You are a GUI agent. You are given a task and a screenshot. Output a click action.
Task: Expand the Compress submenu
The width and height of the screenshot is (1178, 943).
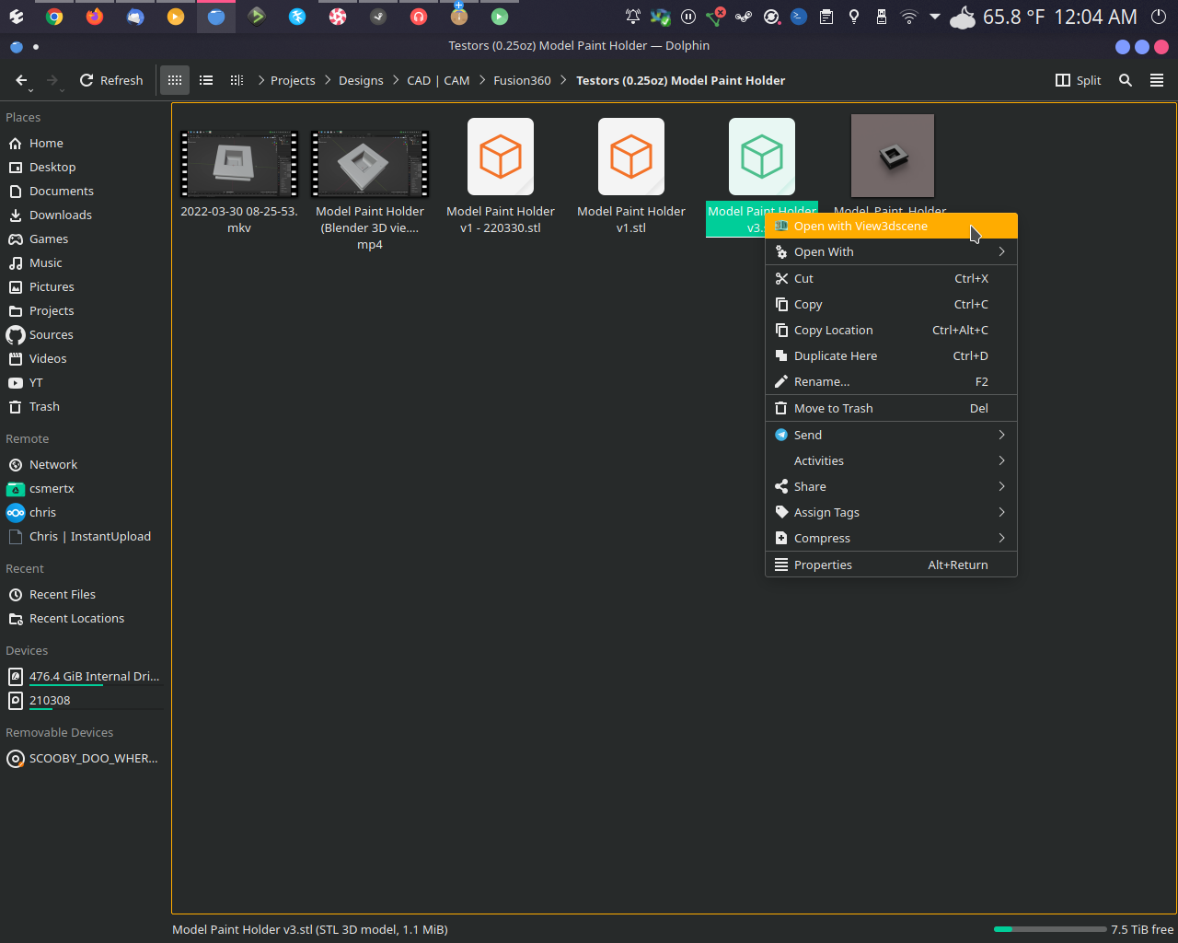coord(891,539)
